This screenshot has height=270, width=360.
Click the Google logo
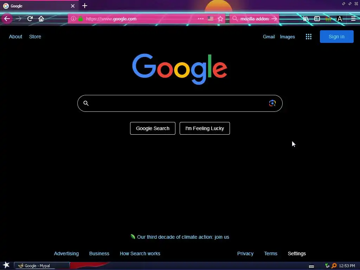180,69
